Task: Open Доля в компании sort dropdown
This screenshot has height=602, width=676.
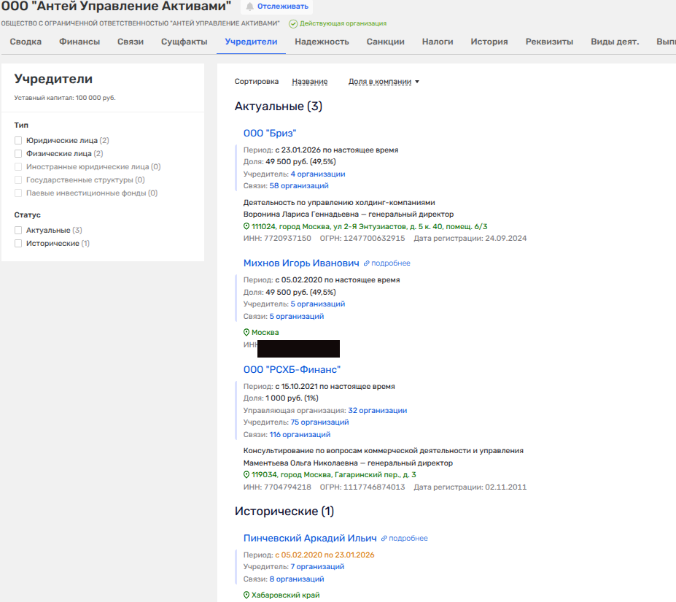Action: click(384, 82)
